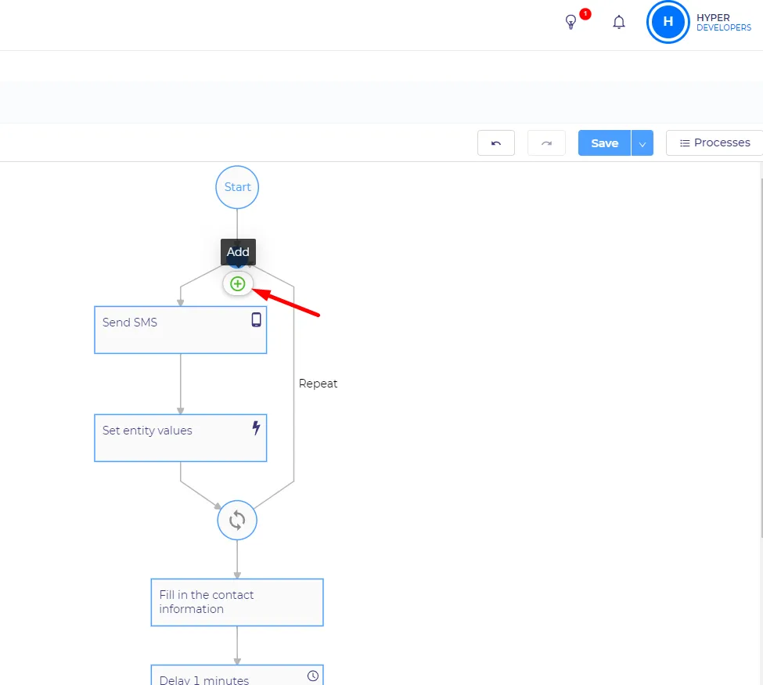
Task: Click the HYPER DEVELOPERS account name
Action: point(724,23)
